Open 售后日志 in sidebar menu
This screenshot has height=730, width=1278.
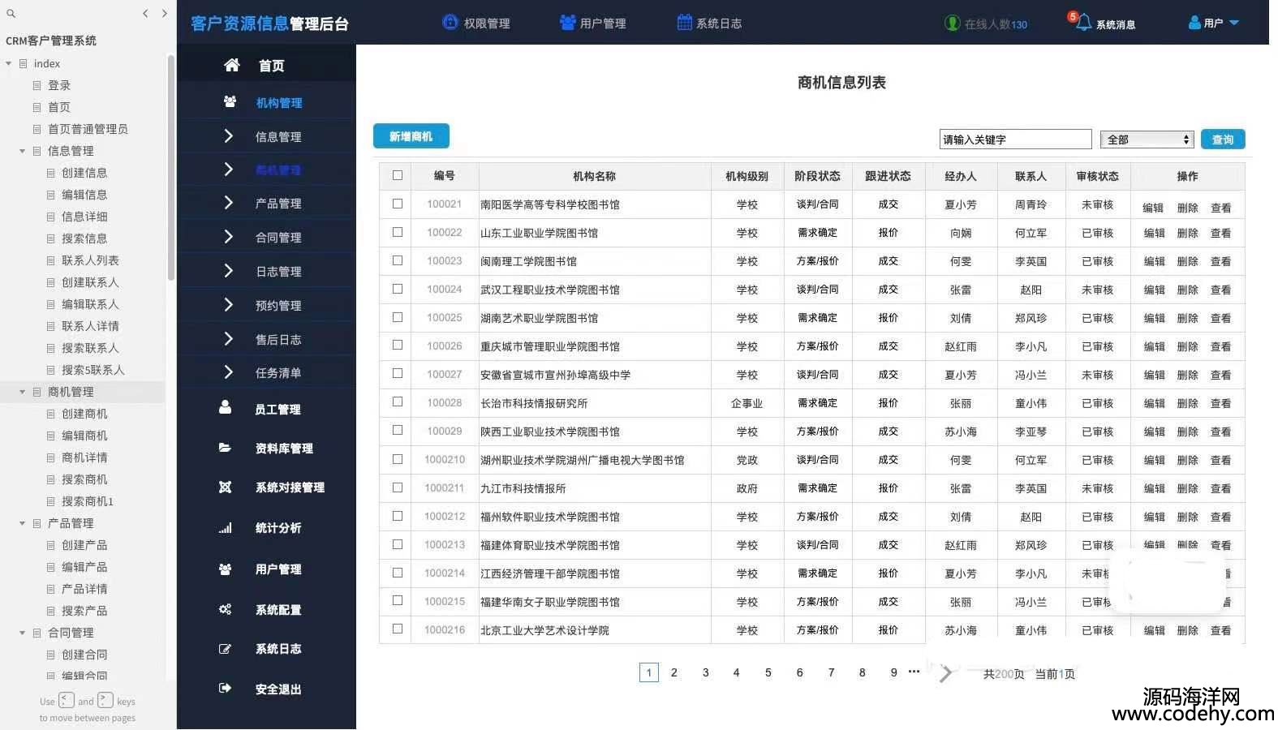[278, 340]
